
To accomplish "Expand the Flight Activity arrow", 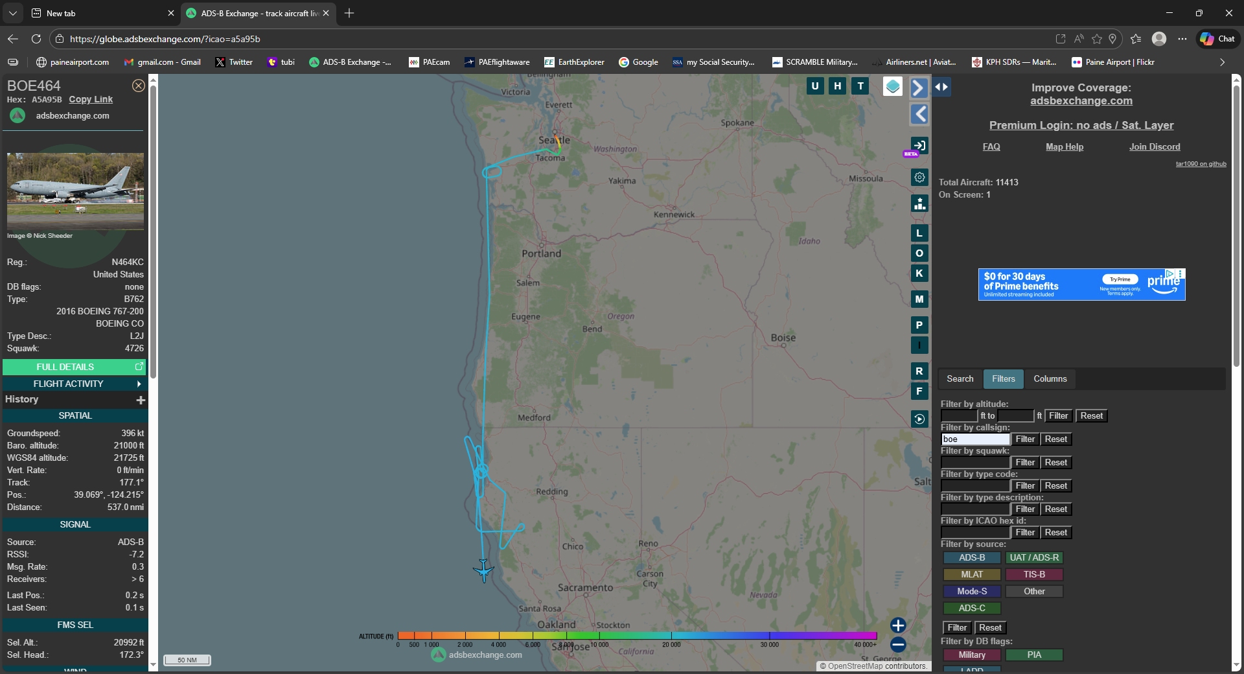I will click(x=139, y=384).
